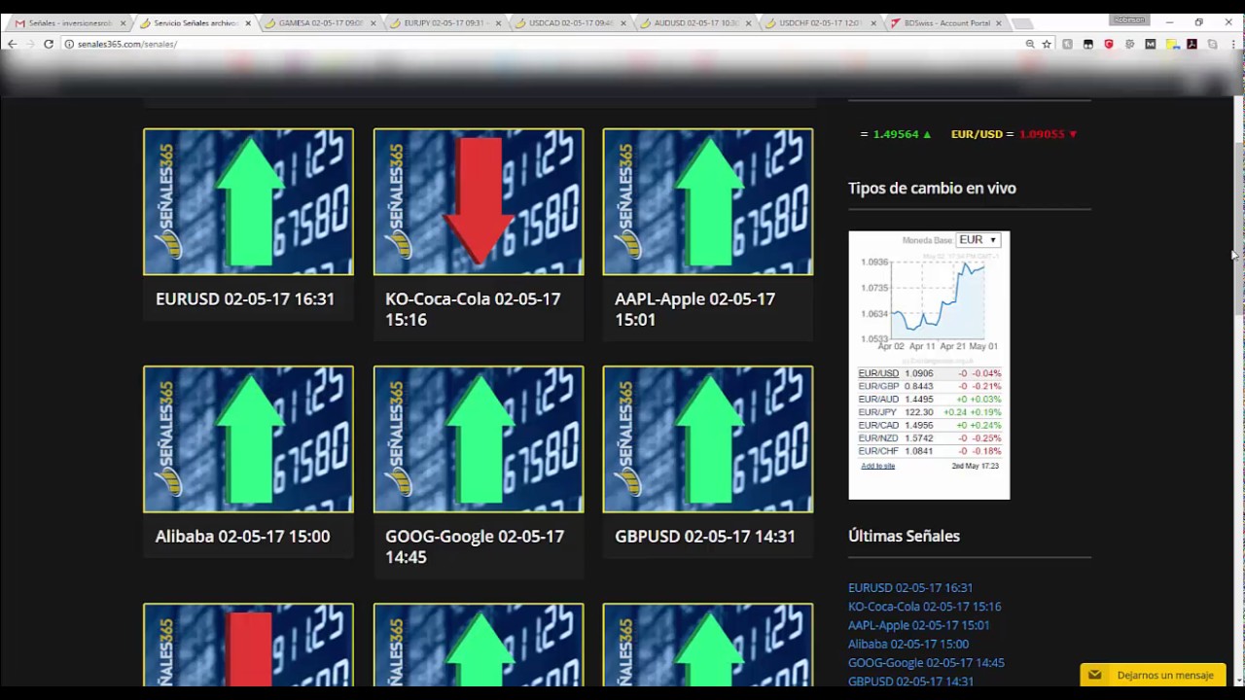Viewport: 1245px width, 700px height.
Task: Open sidebar link GOOG-Google 02-05-17 14:45
Action: click(926, 662)
